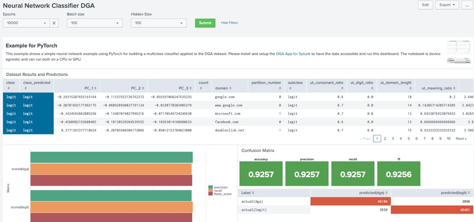Click the f1 0.9256 tile

point(399,174)
